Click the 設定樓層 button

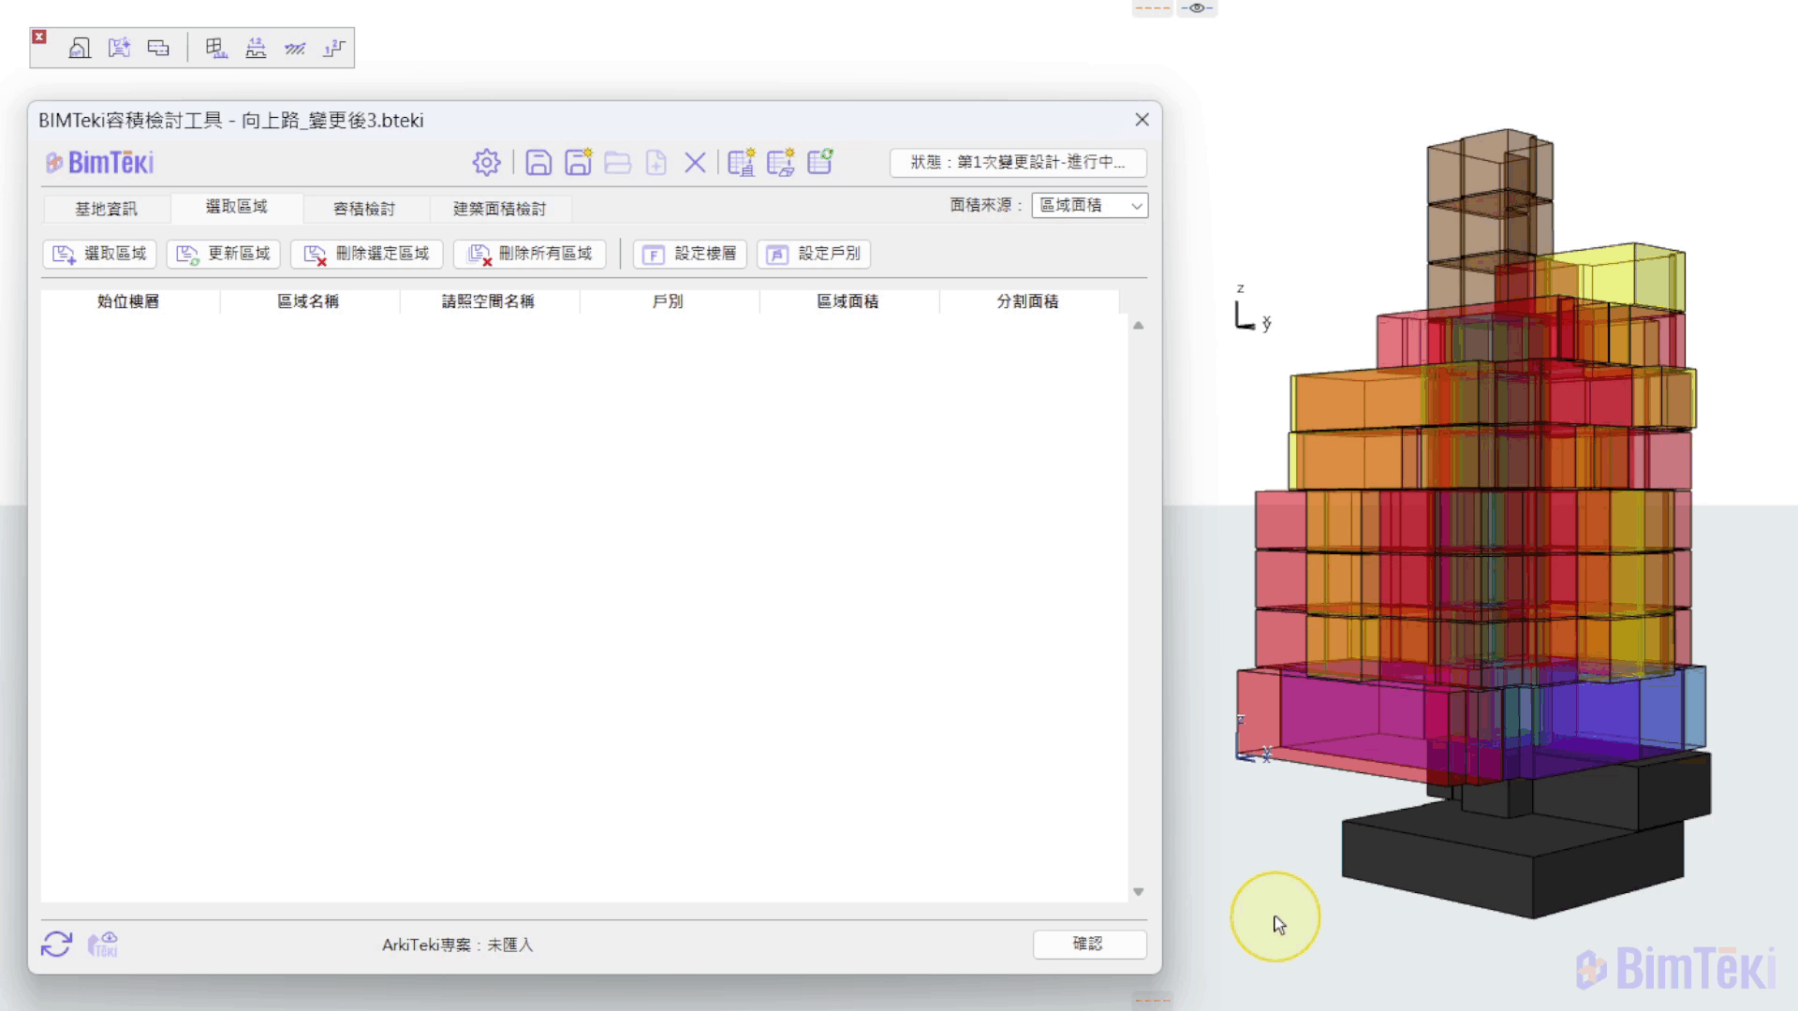[690, 254]
